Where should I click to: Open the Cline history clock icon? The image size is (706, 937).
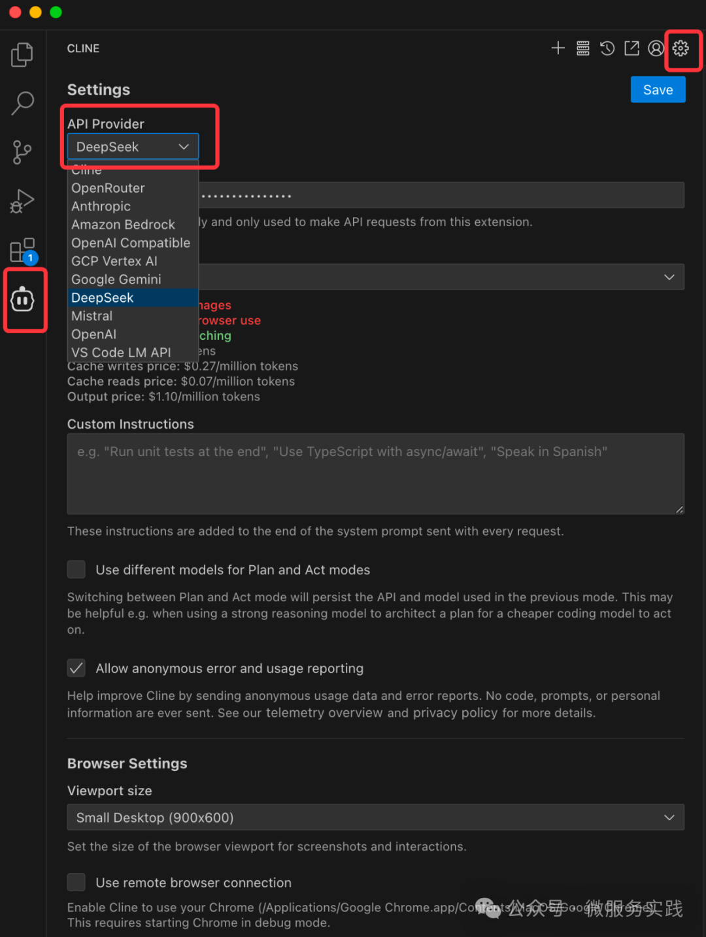(x=607, y=48)
